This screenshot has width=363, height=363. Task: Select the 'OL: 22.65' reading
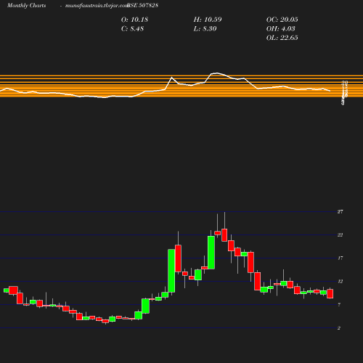click(x=282, y=38)
